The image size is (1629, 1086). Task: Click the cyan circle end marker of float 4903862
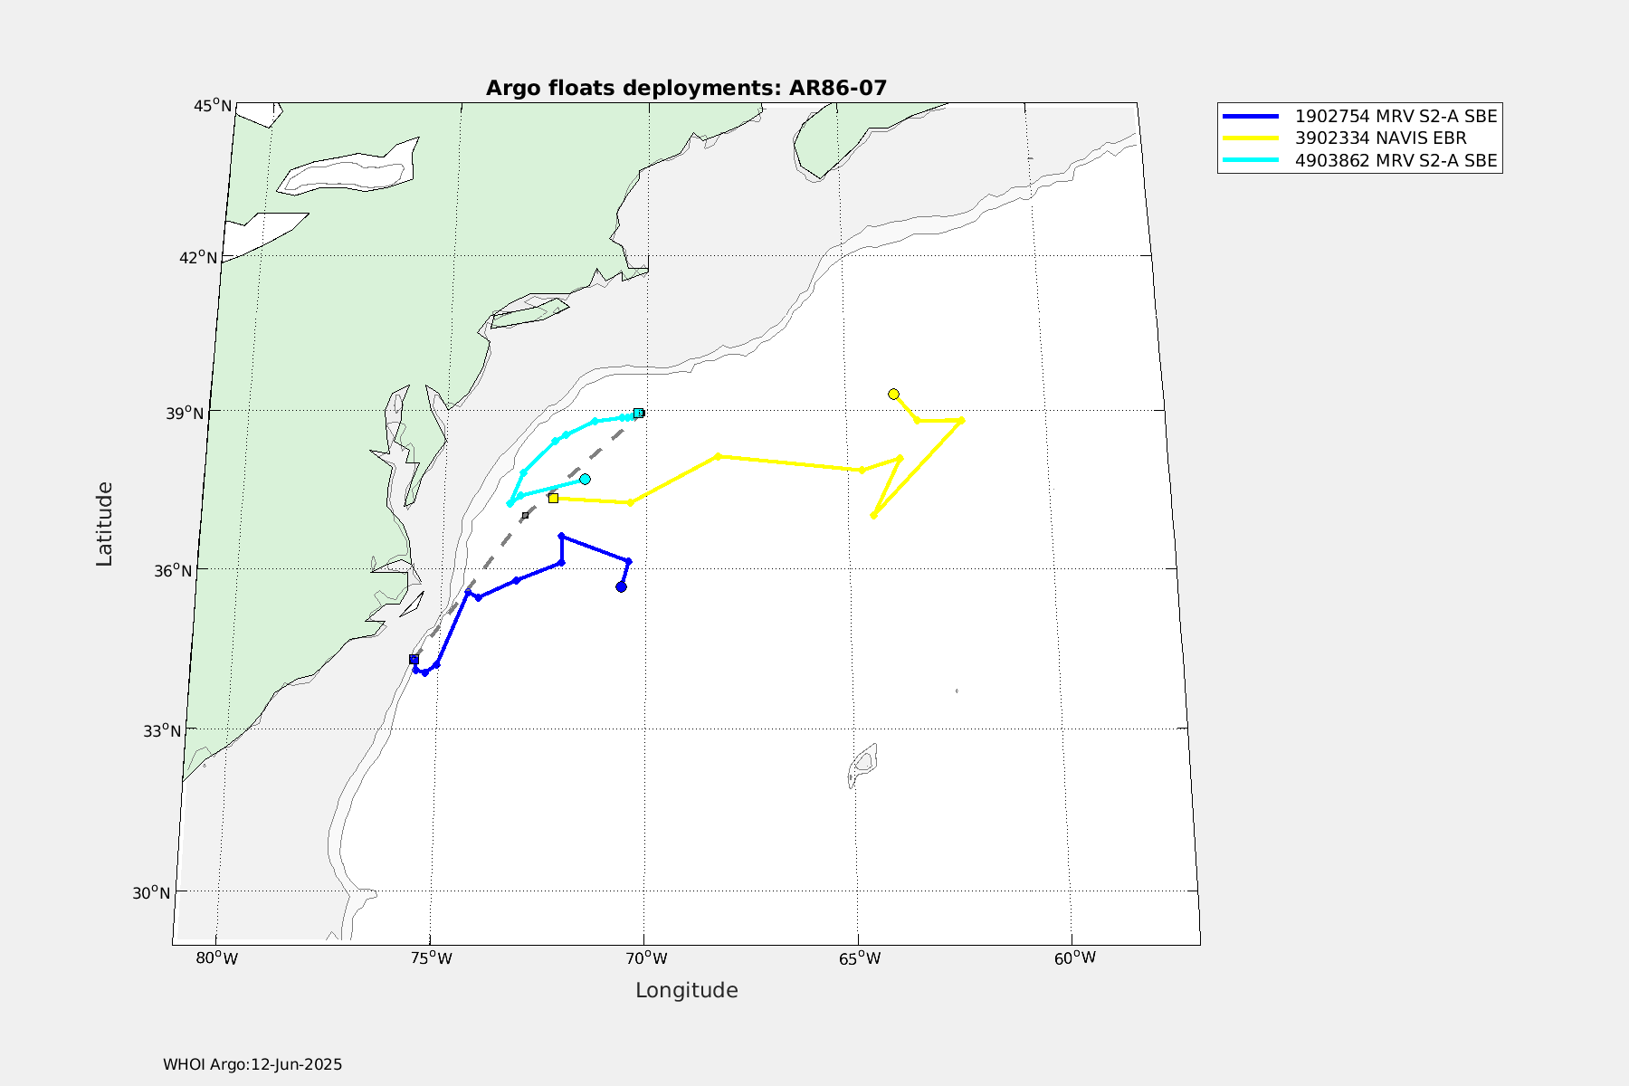pos(585,479)
